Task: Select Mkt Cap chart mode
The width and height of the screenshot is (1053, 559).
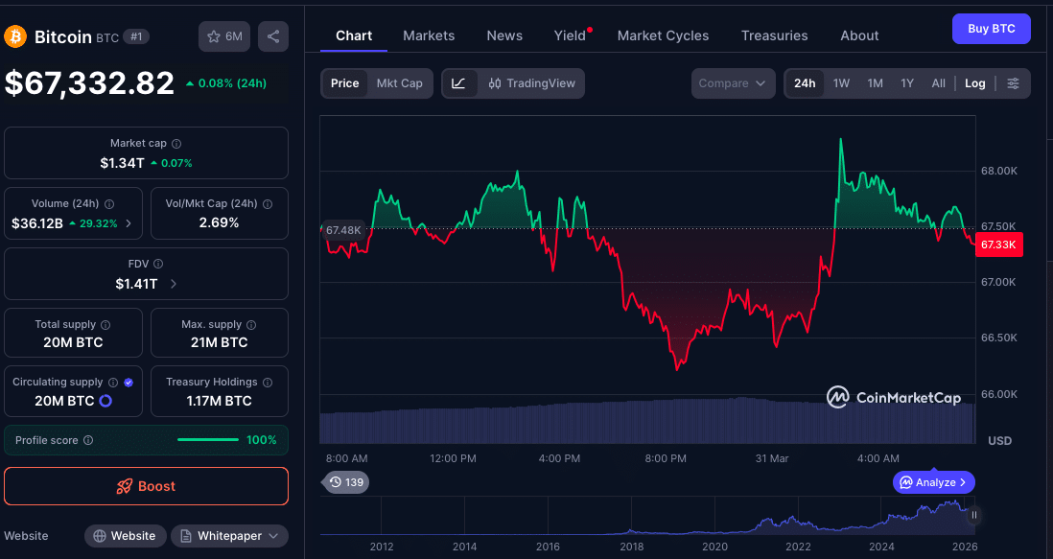Action: (400, 83)
